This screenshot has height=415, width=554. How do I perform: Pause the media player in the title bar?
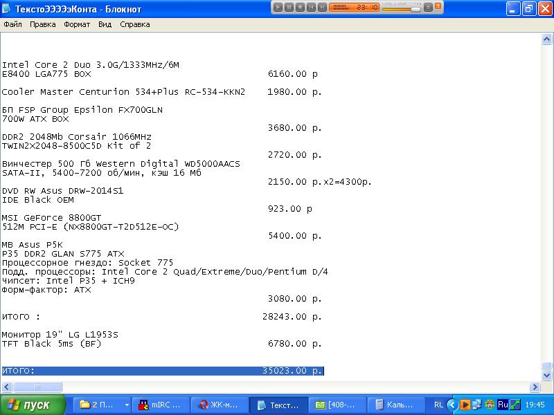(289, 8)
